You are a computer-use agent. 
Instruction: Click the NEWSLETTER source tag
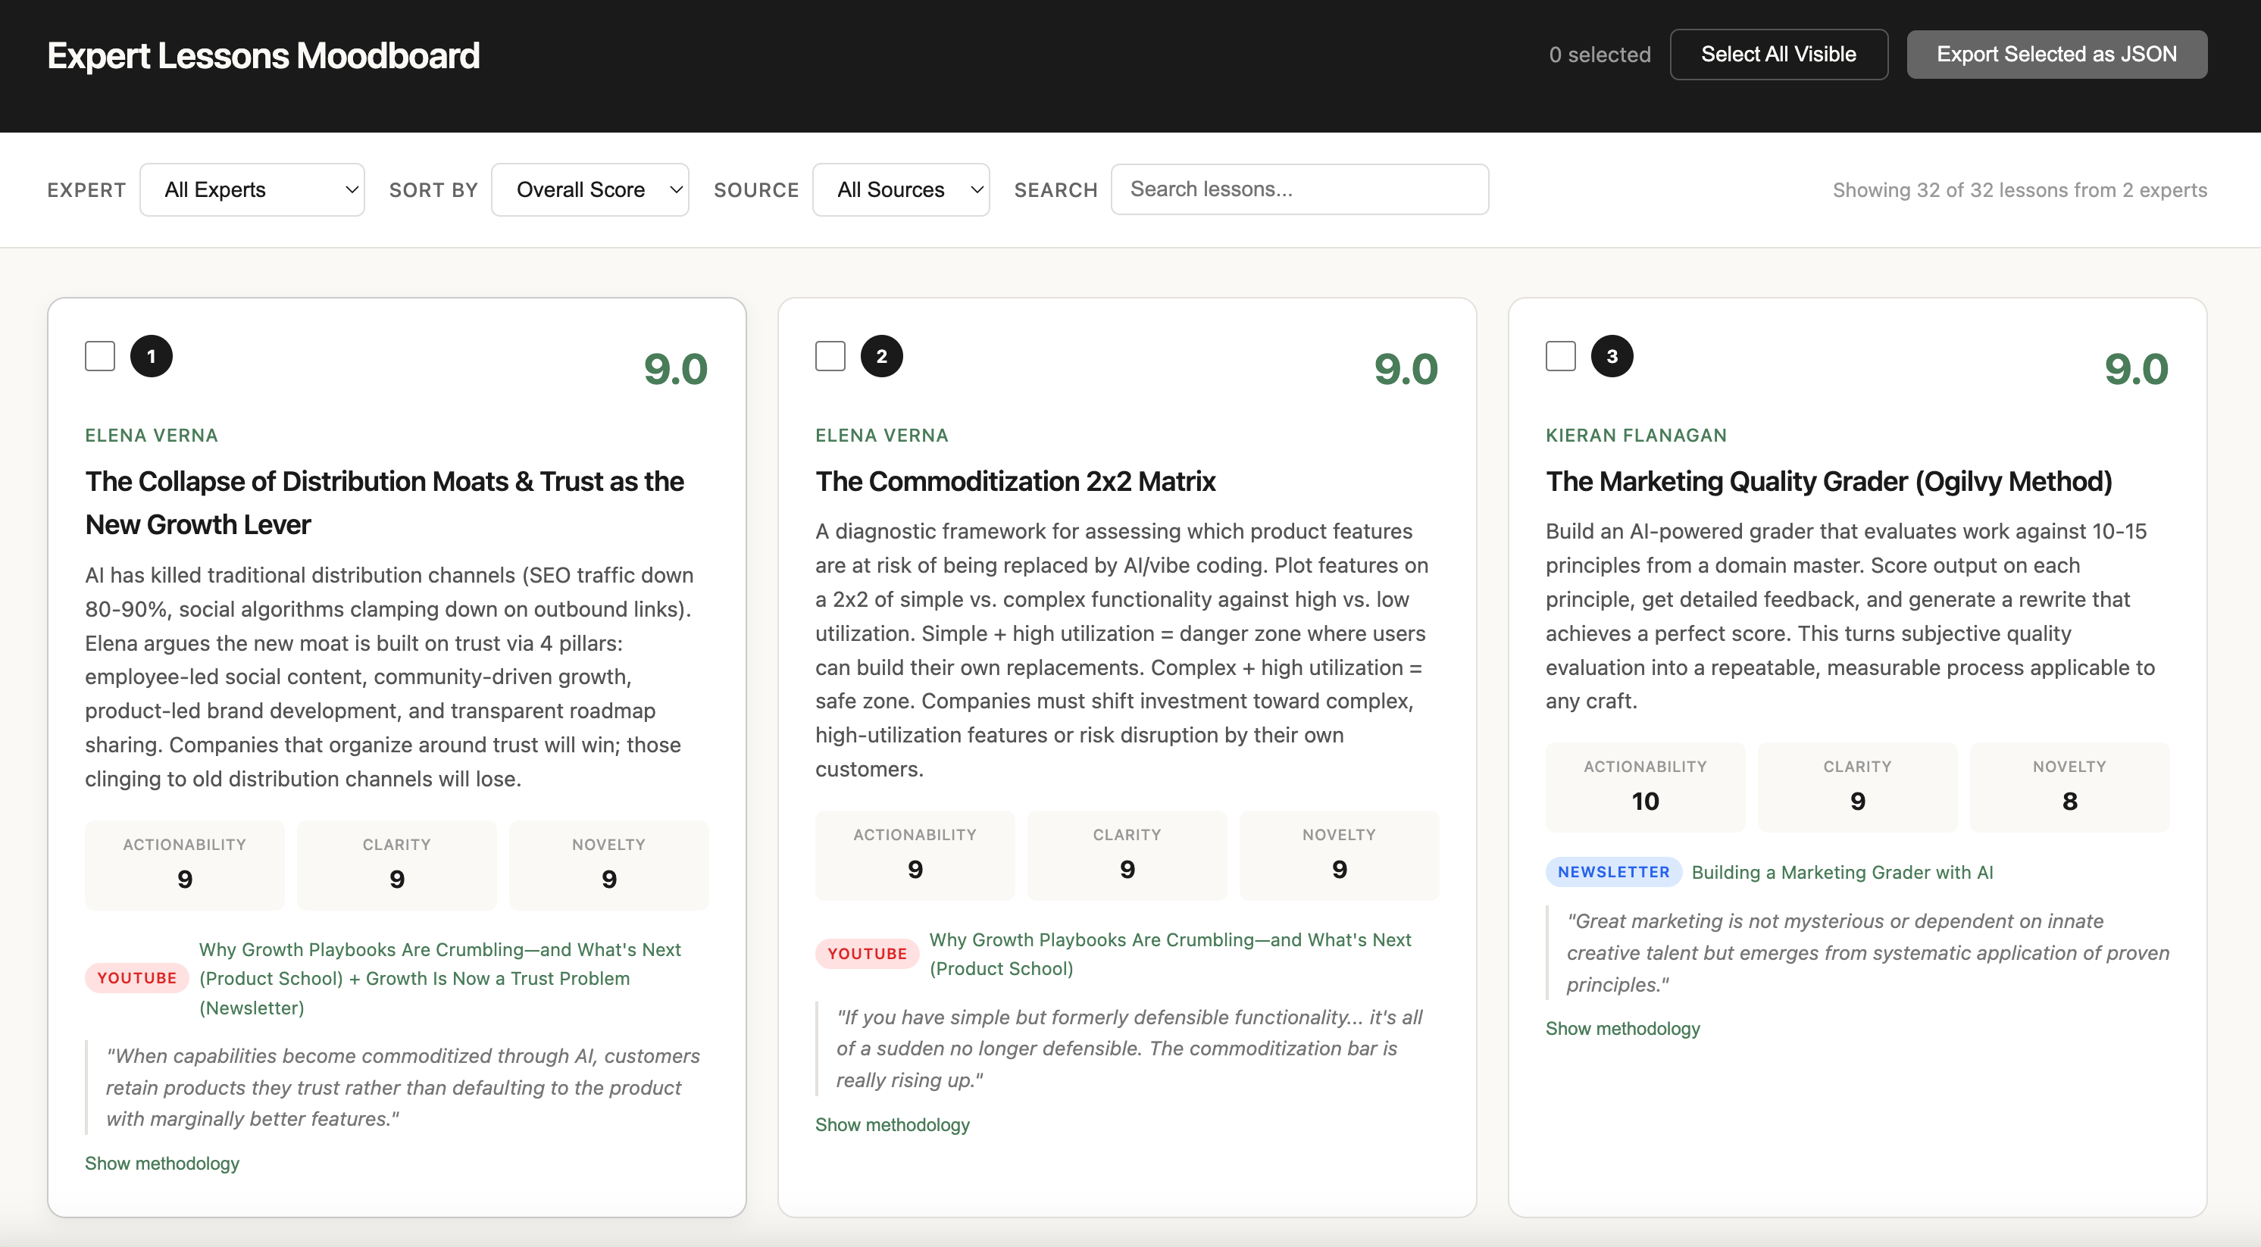(x=1612, y=871)
